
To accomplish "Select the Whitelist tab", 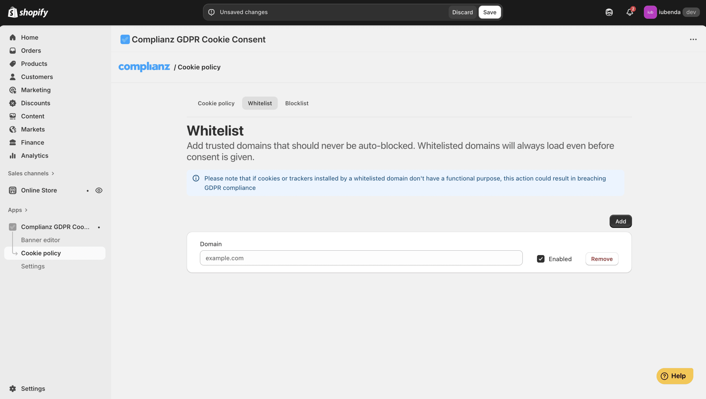I will [260, 103].
